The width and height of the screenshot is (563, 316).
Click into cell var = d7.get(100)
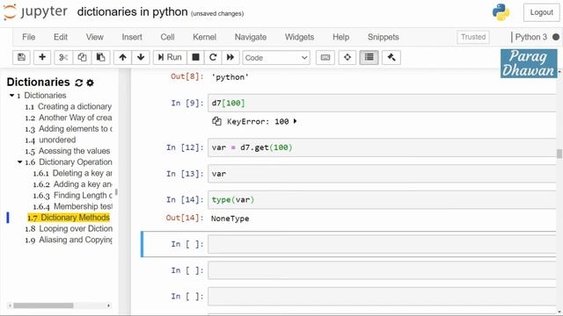[382, 147]
